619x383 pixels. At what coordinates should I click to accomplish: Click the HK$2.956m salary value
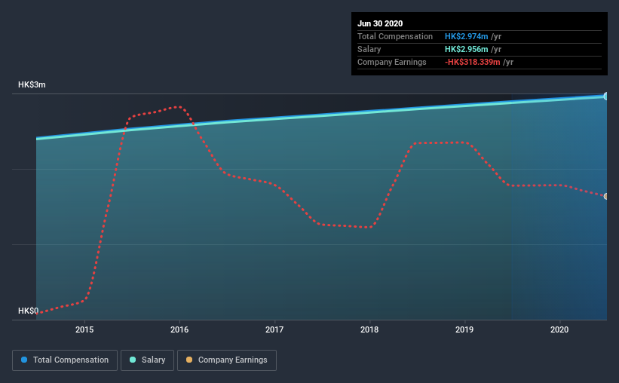tap(466, 49)
